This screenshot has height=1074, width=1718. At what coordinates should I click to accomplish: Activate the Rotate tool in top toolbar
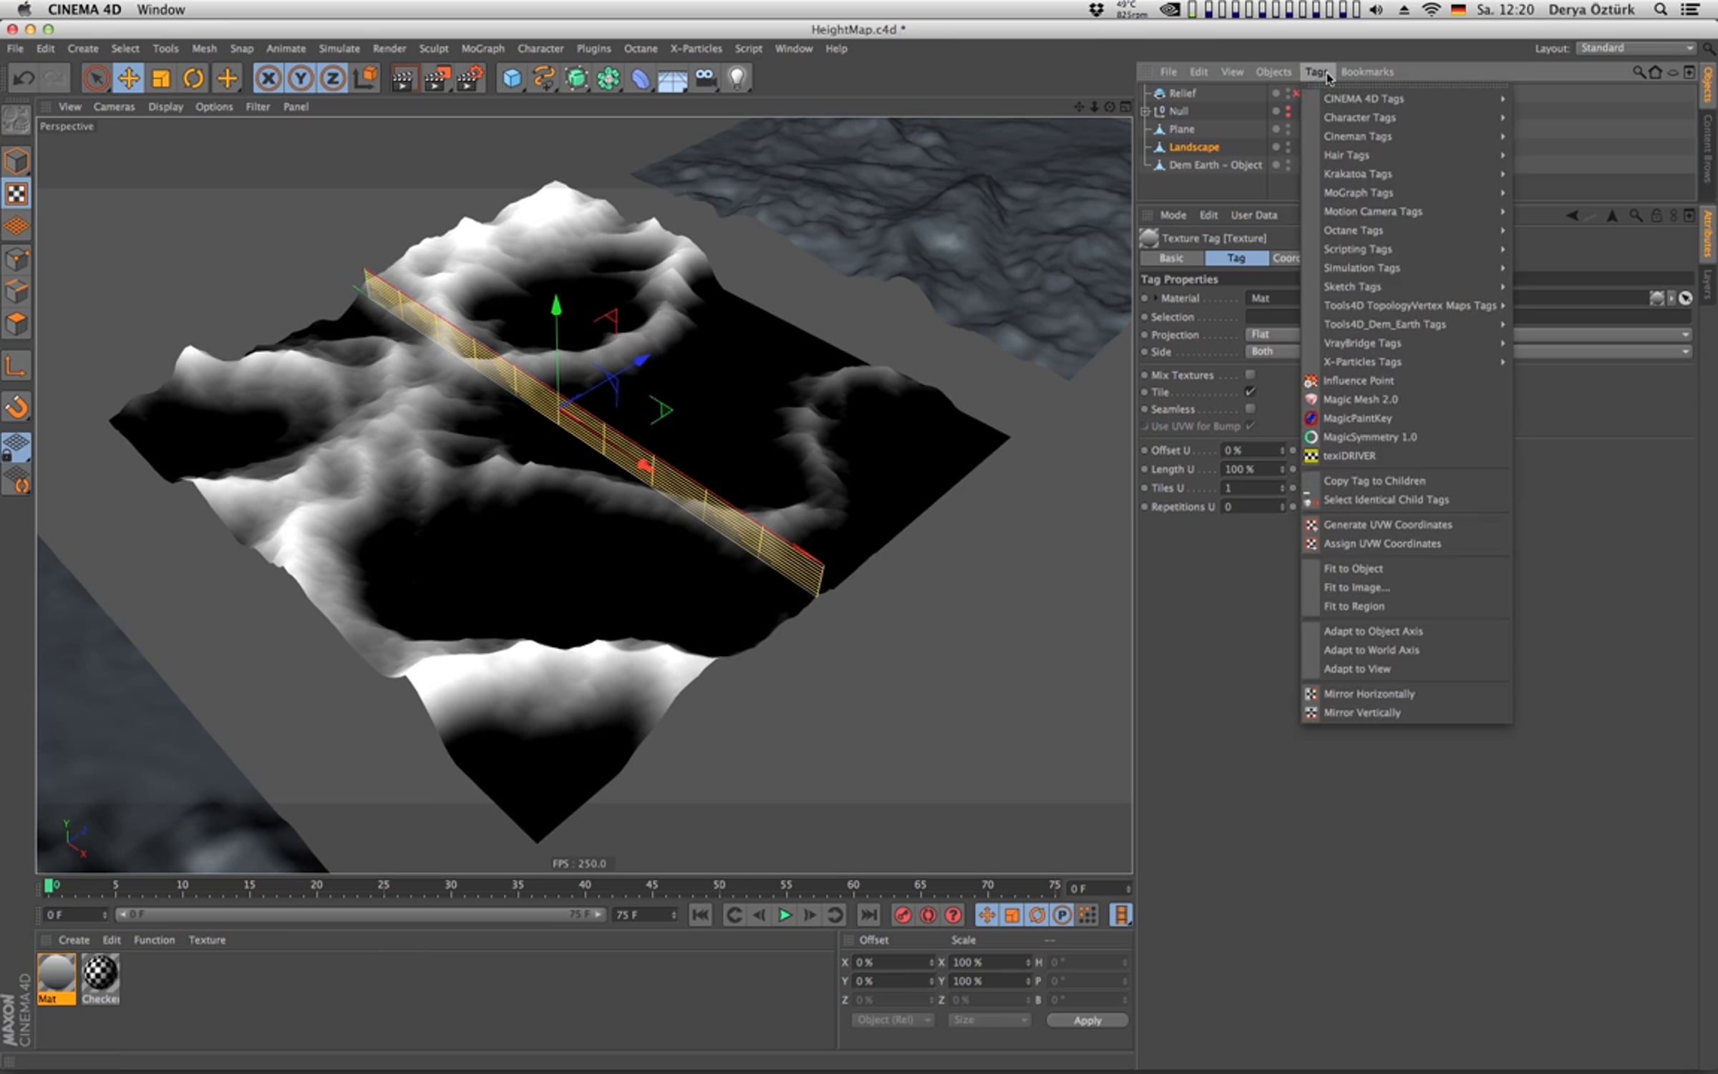tap(193, 78)
